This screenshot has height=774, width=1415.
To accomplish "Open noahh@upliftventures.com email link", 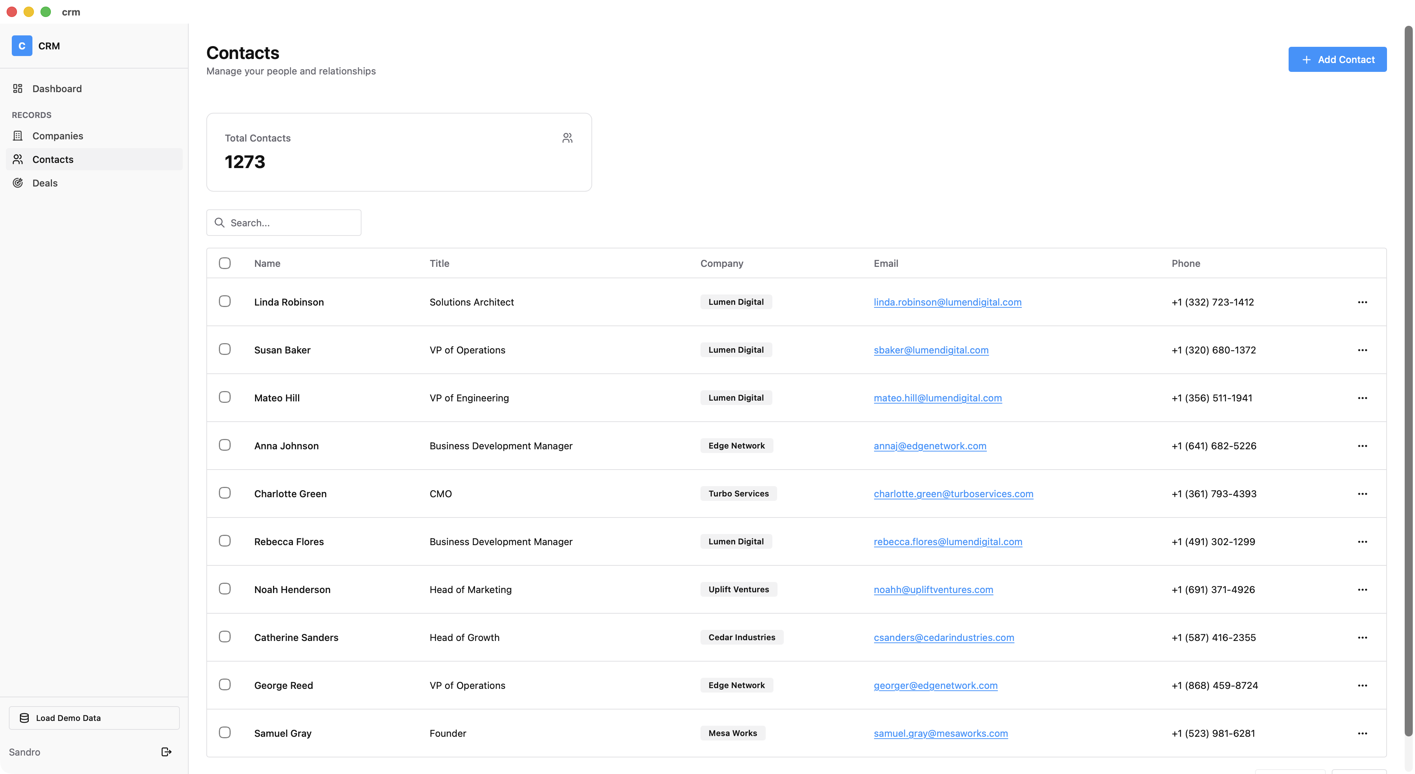I will click(x=933, y=589).
